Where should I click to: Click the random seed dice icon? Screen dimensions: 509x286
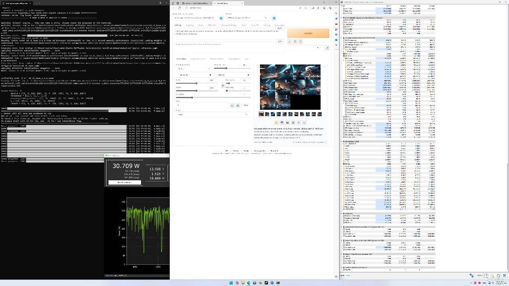click(232, 105)
